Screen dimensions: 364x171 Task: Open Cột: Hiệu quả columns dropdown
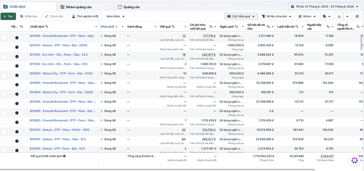pos(241,16)
